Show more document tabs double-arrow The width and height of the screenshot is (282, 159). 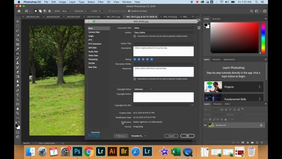tap(193, 17)
